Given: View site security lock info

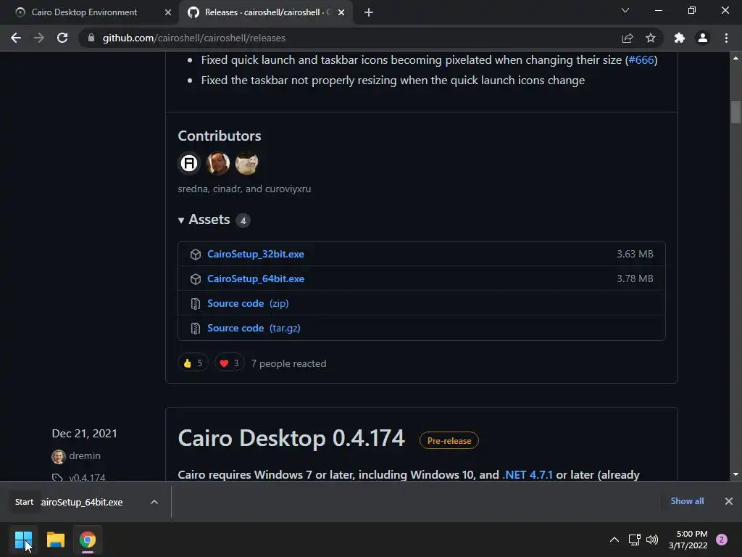Looking at the screenshot, I should (91, 38).
